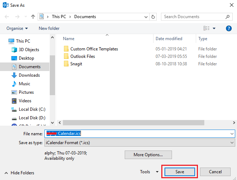Screen dimensions: 237x180
Task: Select 3D Objects in navigation pane
Action: point(29,50)
